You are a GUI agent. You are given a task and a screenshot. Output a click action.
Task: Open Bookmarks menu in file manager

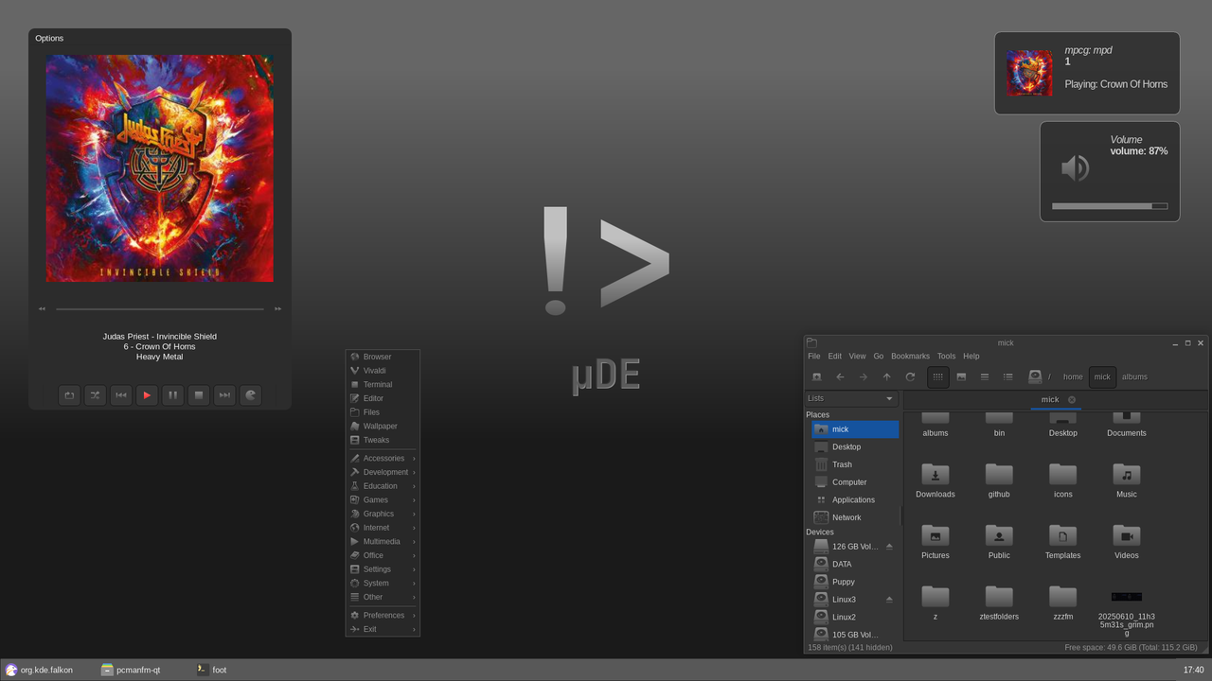(910, 356)
